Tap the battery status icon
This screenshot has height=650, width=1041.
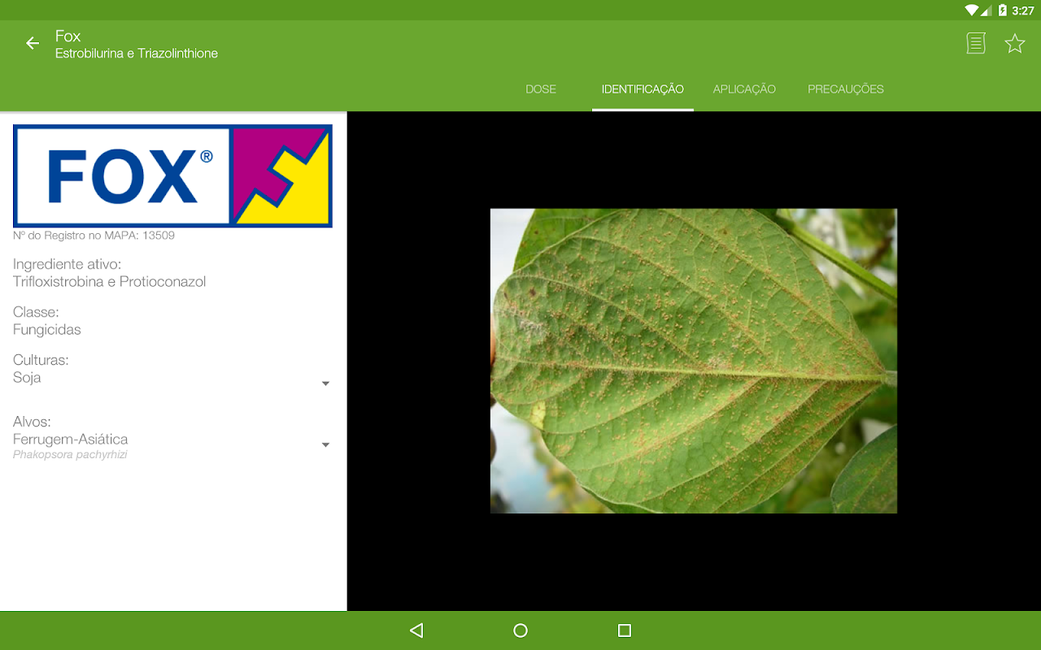(1003, 11)
